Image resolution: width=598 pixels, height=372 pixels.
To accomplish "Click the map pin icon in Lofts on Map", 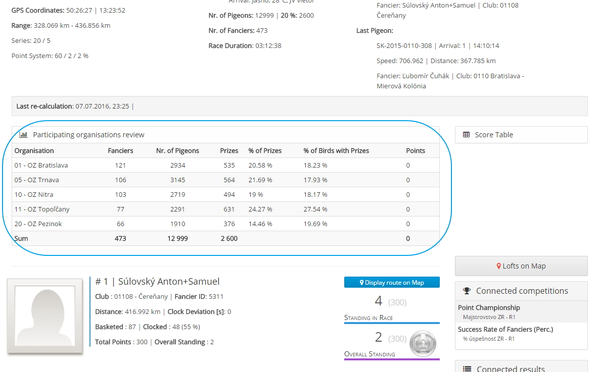I will click(x=498, y=266).
